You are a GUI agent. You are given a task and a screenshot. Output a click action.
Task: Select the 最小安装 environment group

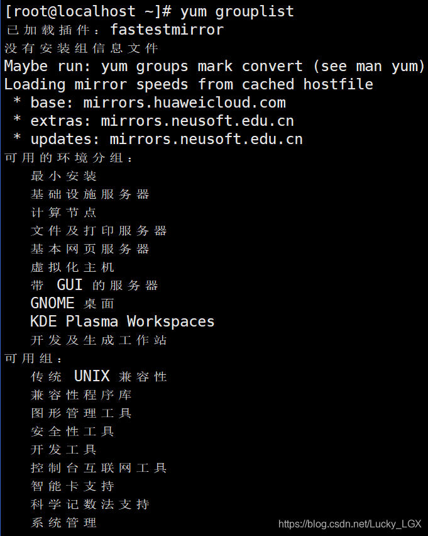[x=63, y=176]
